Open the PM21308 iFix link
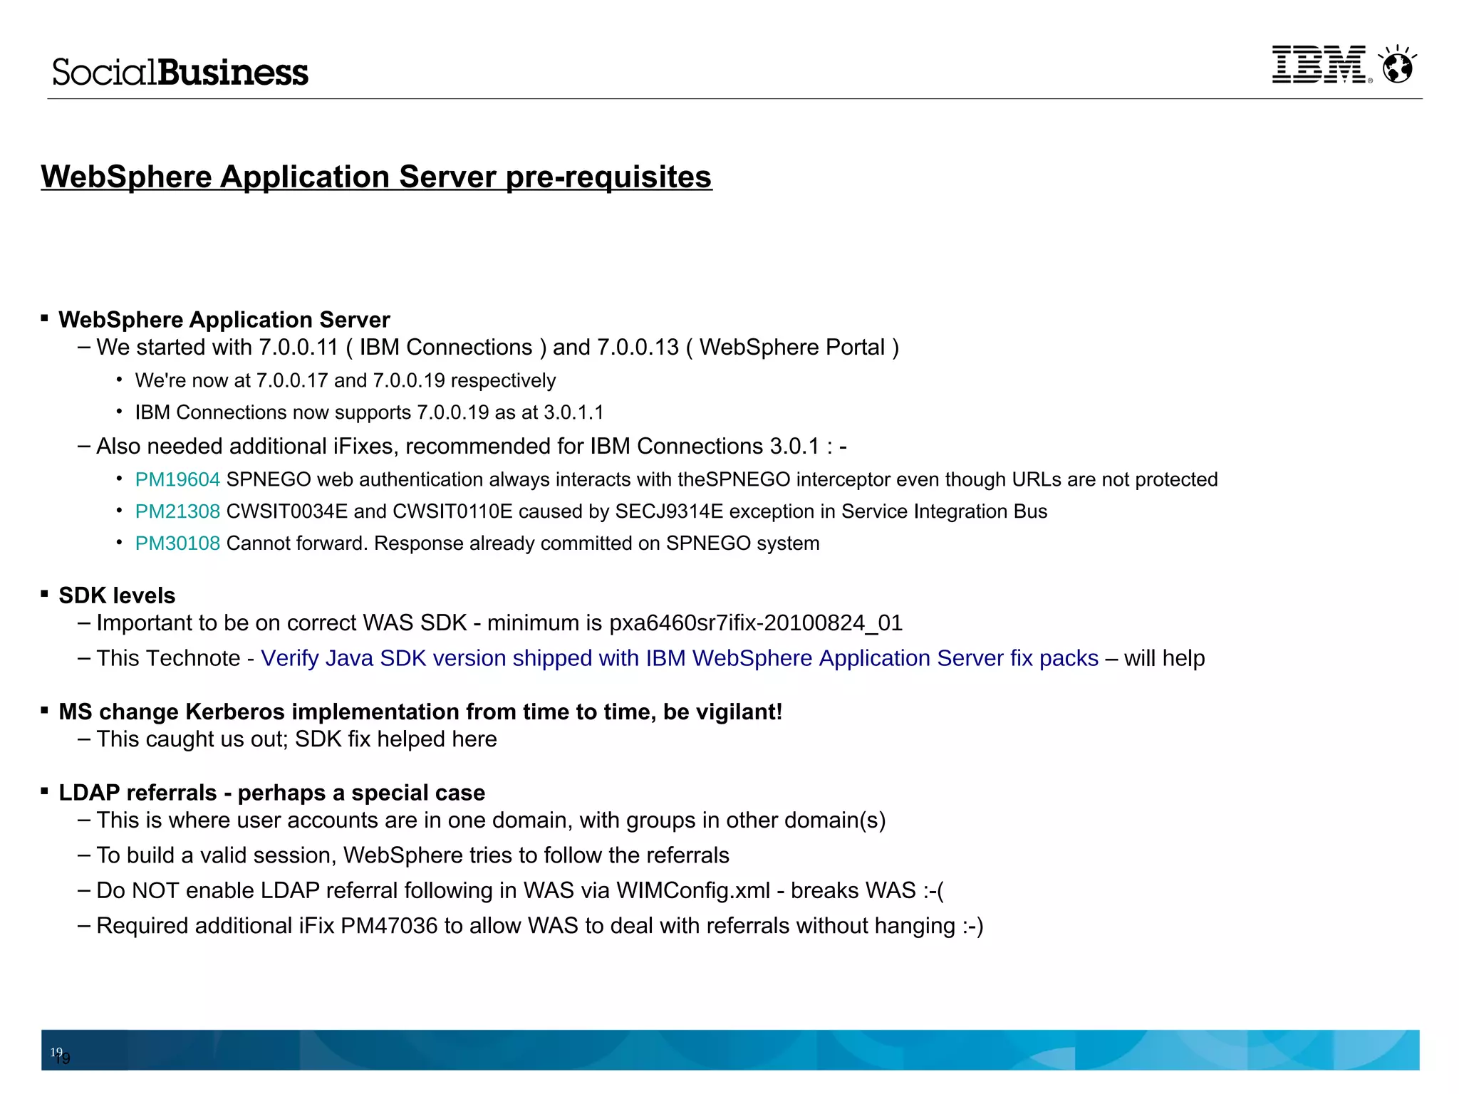The image size is (1459, 1094). pyautogui.click(x=177, y=511)
